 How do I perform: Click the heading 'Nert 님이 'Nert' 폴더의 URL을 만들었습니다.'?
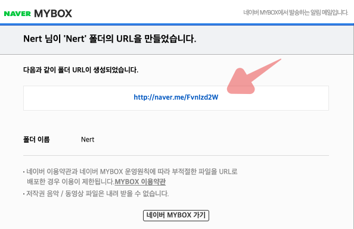click(110, 39)
